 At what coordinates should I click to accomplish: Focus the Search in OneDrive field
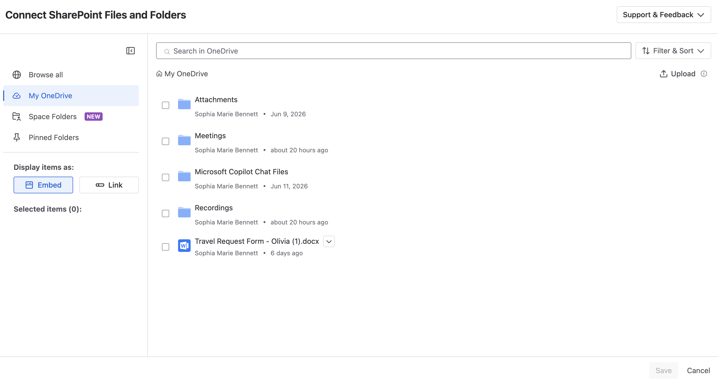393,51
